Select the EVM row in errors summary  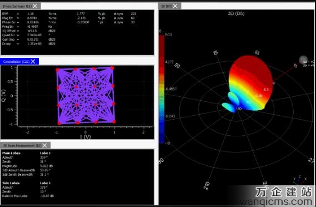pos(69,14)
